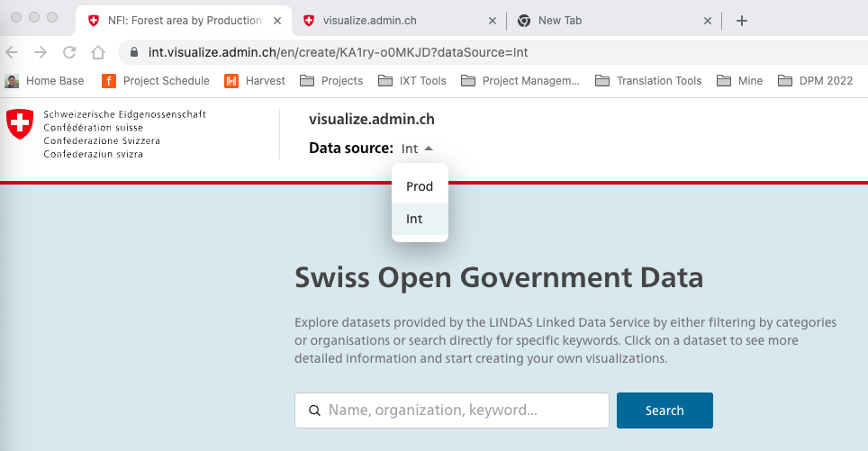This screenshot has width=868, height=451.
Task: Open a new browser tab with plus
Action: click(x=742, y=21)
